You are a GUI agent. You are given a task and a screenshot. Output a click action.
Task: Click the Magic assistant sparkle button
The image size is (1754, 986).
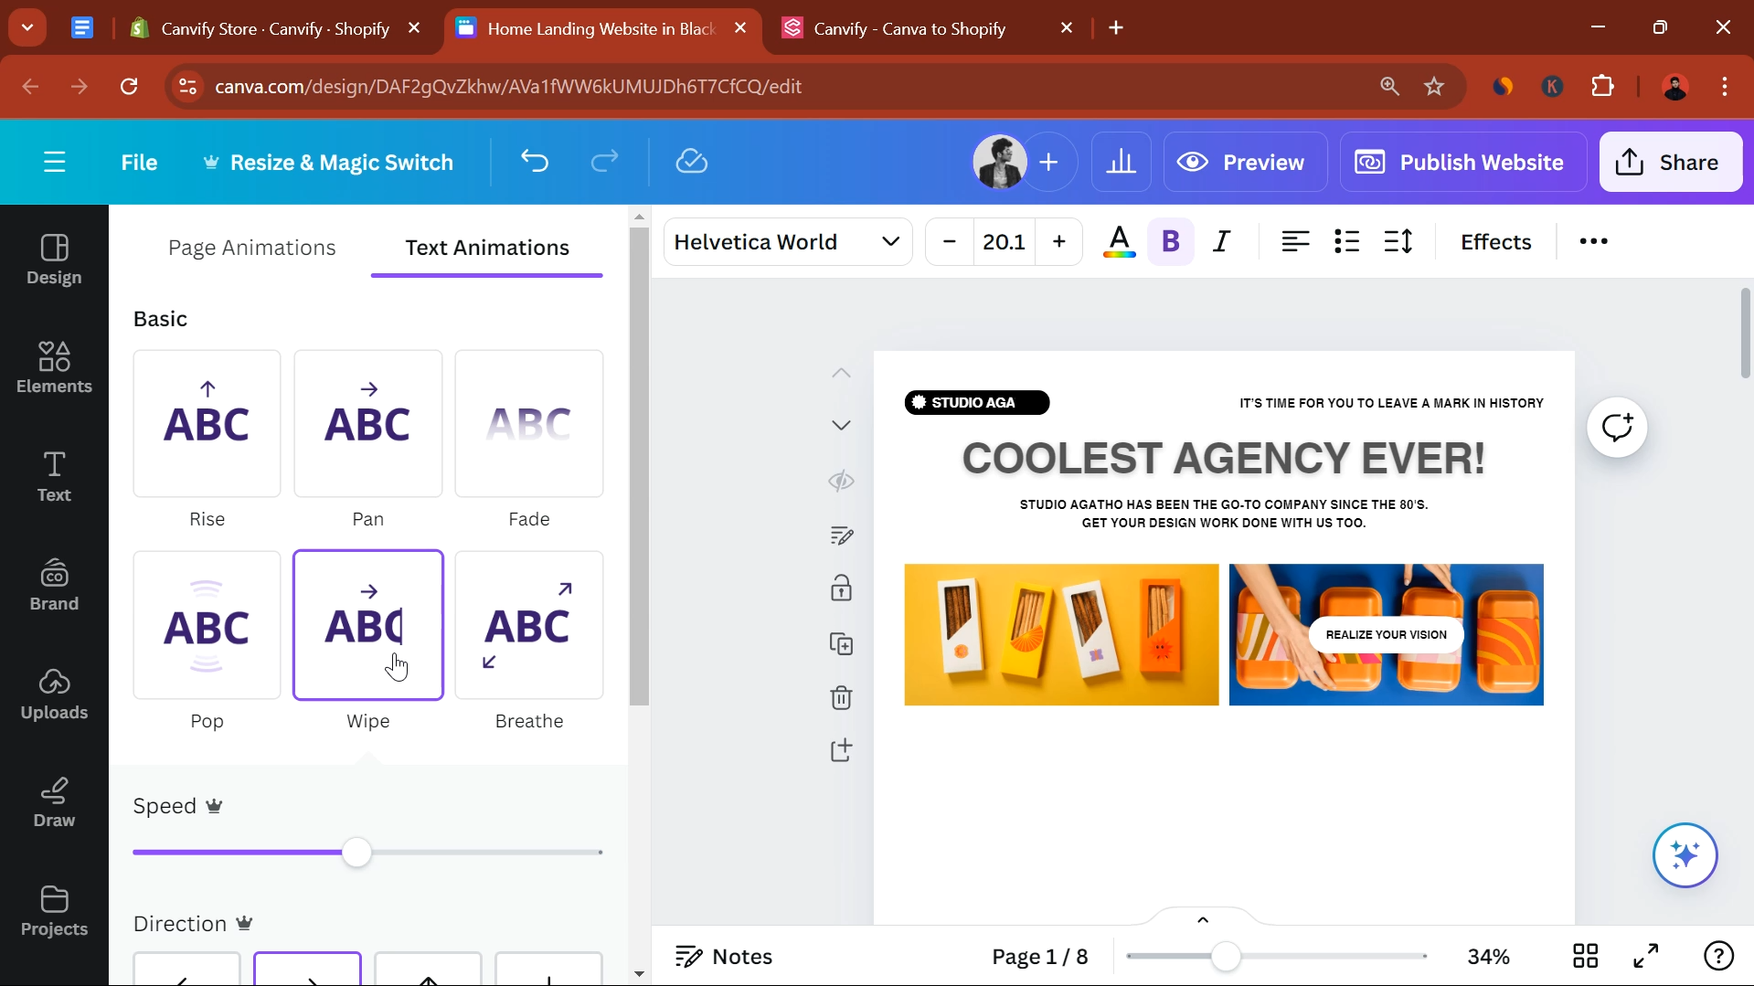click(1685, 855)
